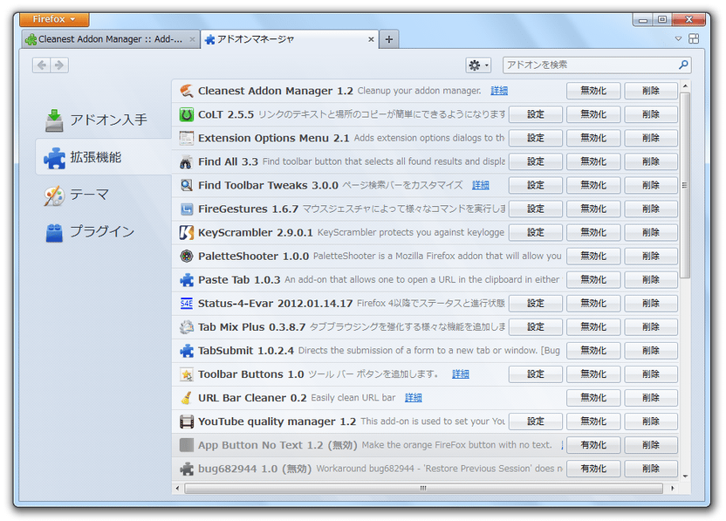Select アドオン入手 category
The image size is (726, 521).
104,120
